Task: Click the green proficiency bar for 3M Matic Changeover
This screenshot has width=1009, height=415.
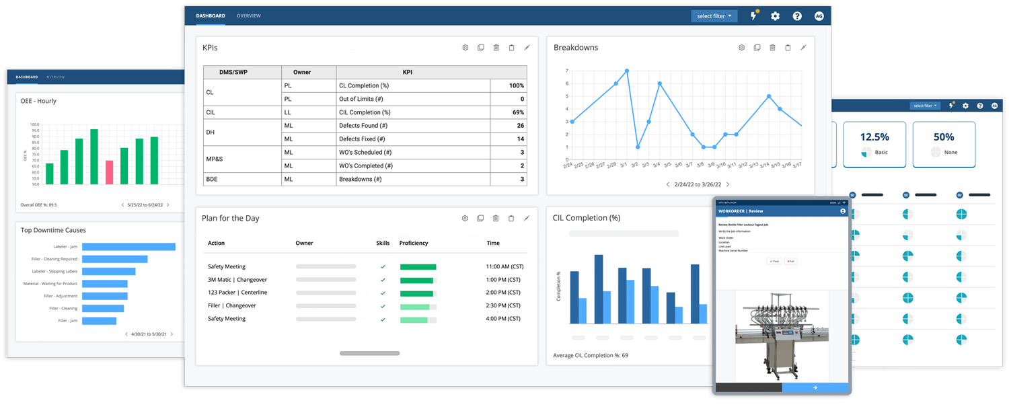Action: click(418, 279)
